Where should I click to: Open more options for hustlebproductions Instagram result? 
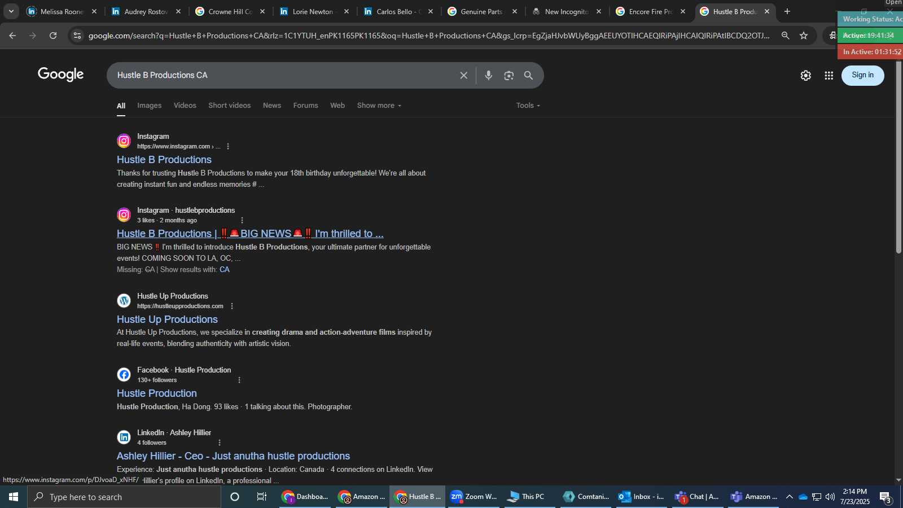[x=242, y=220]
